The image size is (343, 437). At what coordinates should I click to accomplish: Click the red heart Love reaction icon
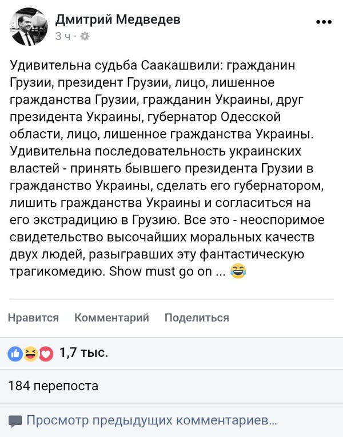[x=46, y=353]
